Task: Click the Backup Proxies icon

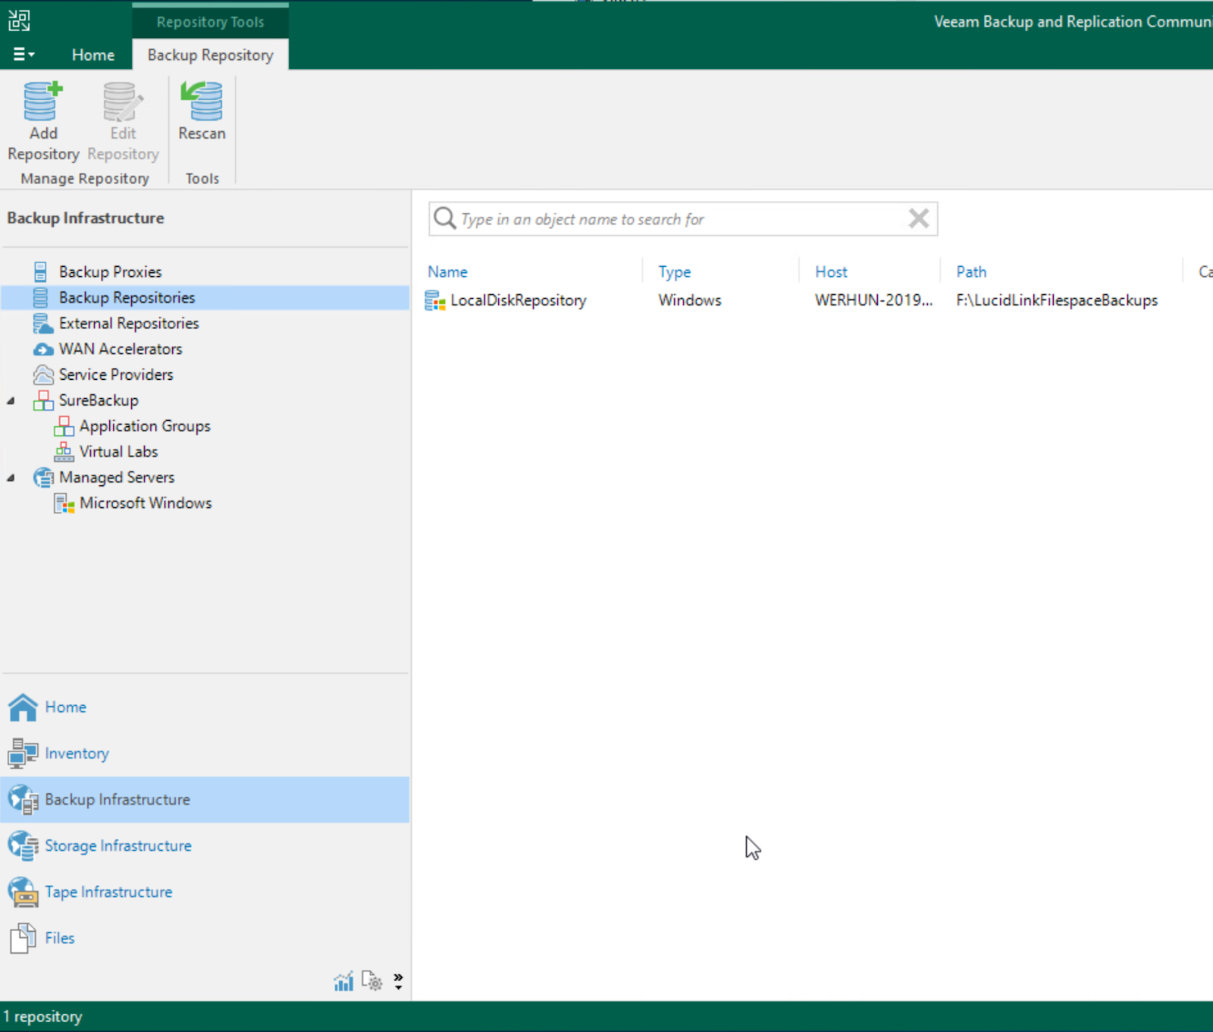Action: click(41, 271)
